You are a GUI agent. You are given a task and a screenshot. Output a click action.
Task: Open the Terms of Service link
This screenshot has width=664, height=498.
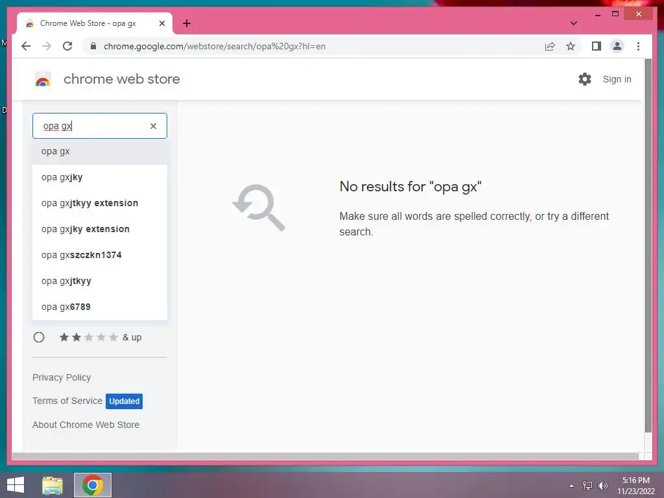67,401
